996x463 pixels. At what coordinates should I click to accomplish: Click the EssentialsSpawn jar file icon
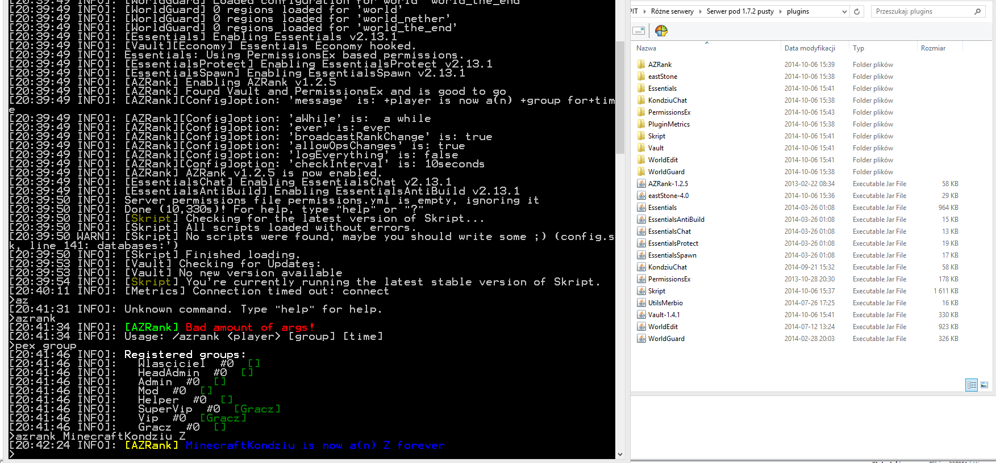(x=641, y=255)
